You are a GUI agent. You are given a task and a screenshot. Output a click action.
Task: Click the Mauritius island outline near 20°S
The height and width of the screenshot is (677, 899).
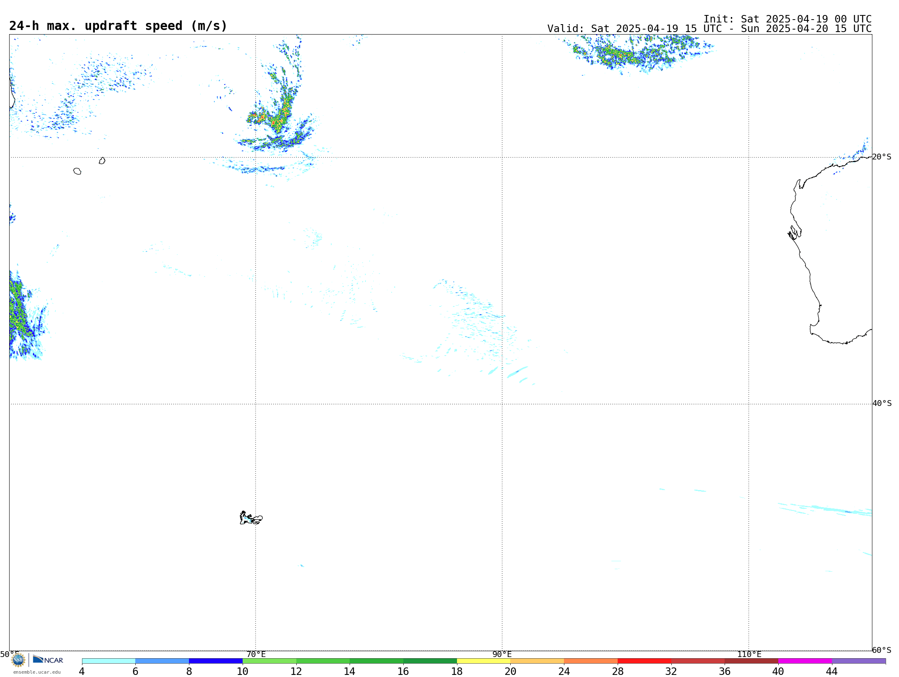[x=102, y=161]
